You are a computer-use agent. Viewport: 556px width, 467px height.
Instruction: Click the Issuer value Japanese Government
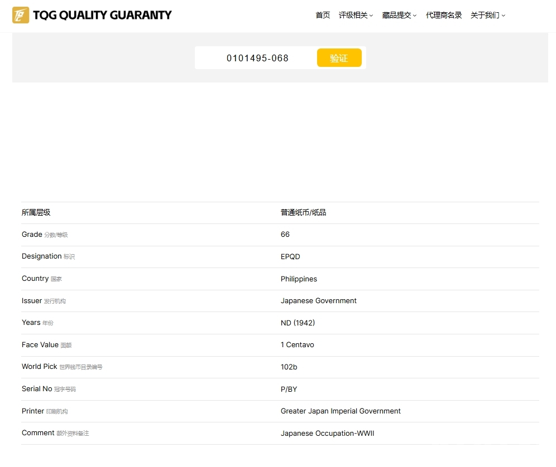[318, 300]
